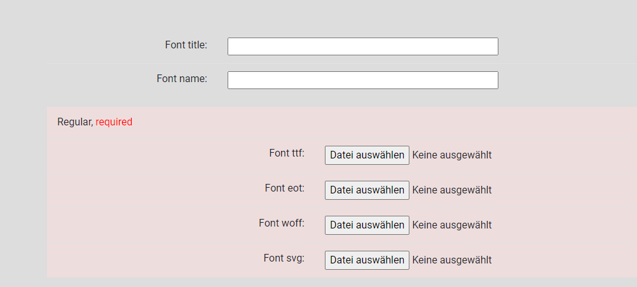The width and height of the screenshot is (637, 287).
Task: Click 'Keine ausgewählt' text for Font woff
Action: coord(452,225)
